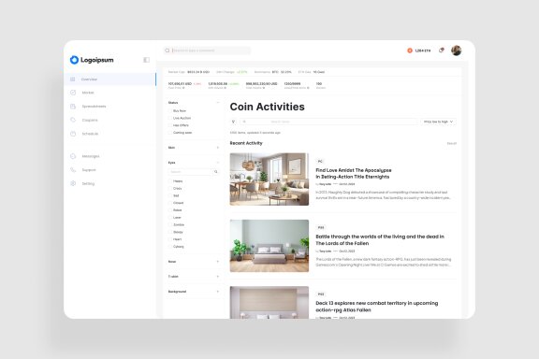539x359 pixels.
Task: Click the Coin Activities page title
Action: [x=267, y=107]
